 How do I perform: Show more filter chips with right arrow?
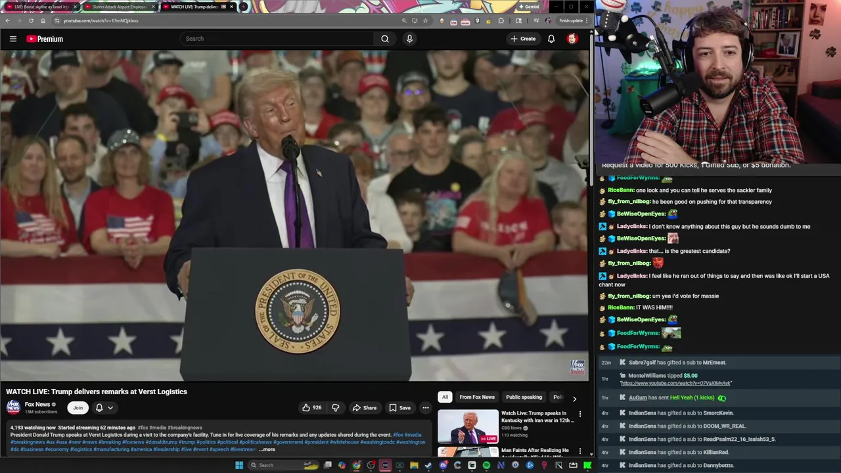(x=574, y=399)
